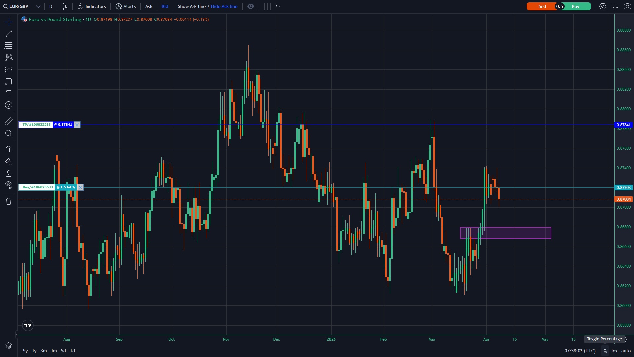Screen dimensions: 634x357
Task: Open the Indicators menu
Action: pyautogui.click(x=92, y=6)
